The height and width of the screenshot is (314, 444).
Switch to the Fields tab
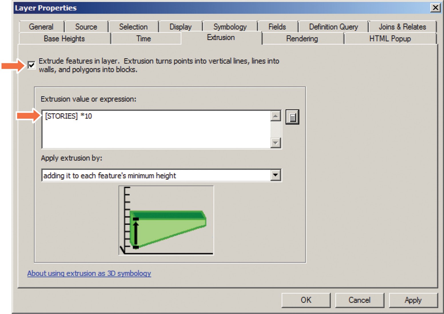(277, 27)
